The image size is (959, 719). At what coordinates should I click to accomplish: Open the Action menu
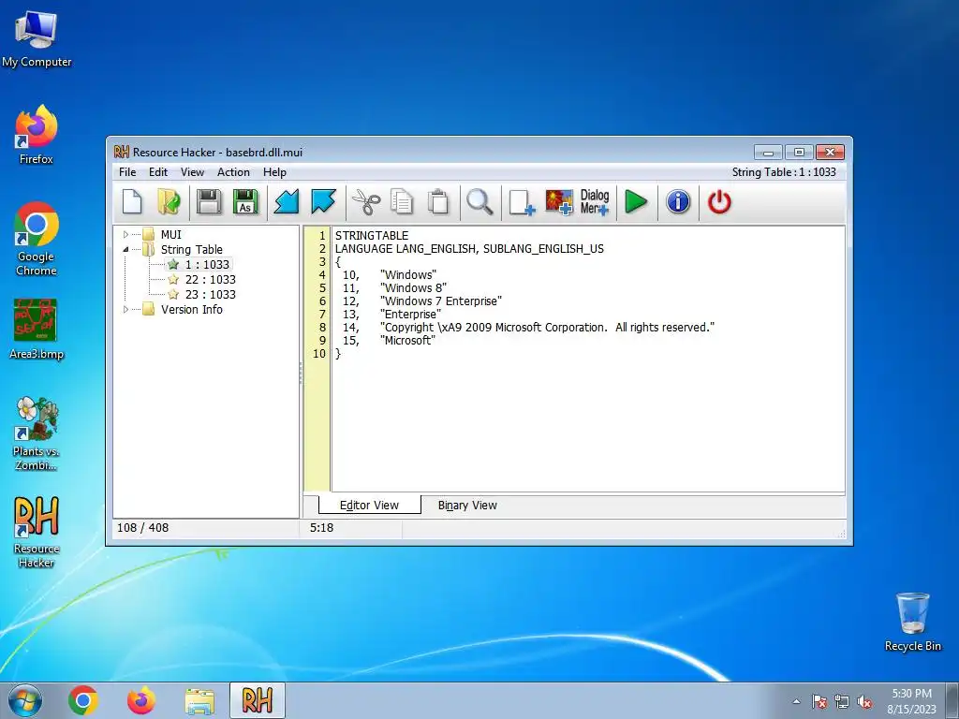[233, 172]
